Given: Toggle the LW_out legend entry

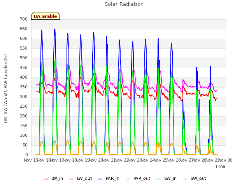Looking at the screenshot, I should tap(81, 179).
